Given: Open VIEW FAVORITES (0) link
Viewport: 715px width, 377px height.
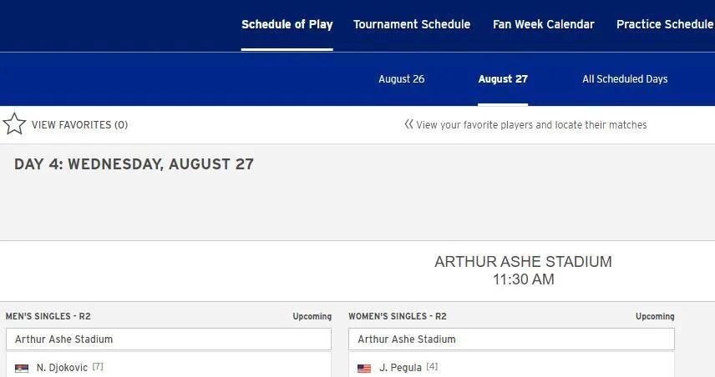Looking at the screenshot, I should pos(79,125).
